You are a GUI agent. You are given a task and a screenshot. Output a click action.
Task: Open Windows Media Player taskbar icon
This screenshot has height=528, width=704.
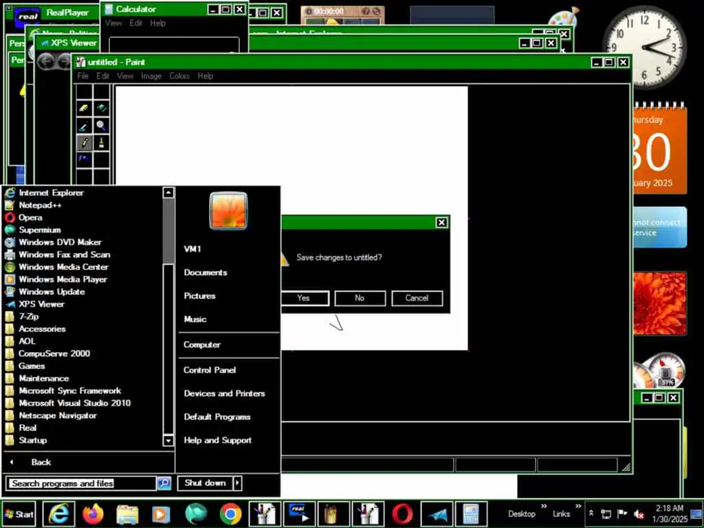[x=161, y=514]
